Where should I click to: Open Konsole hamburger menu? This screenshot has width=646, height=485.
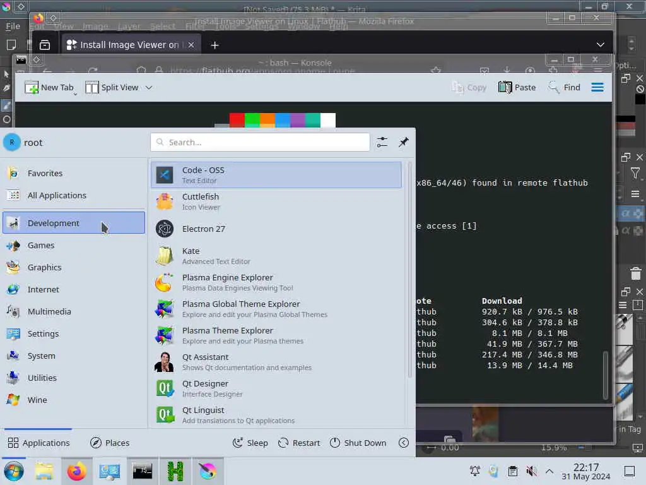tap(597, 87)
